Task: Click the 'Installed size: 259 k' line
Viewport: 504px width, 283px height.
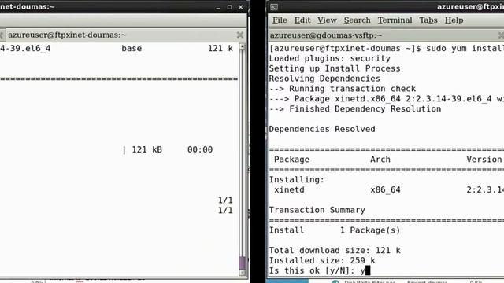Action: click(x=322, y=260)
